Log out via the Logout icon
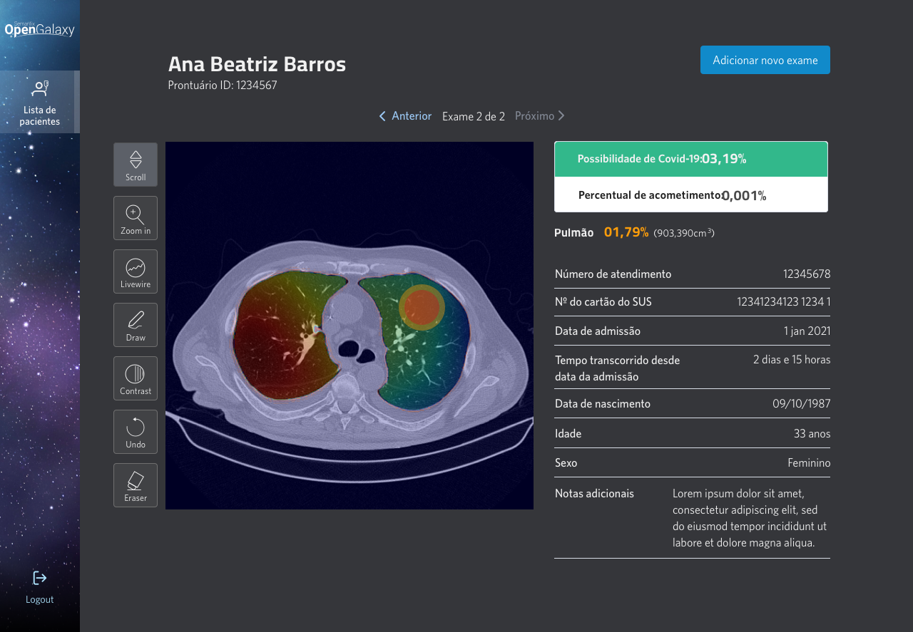Image resolution: width=913 pixels, height=632 pixels. pyautogui.click(x=40, y=587)
